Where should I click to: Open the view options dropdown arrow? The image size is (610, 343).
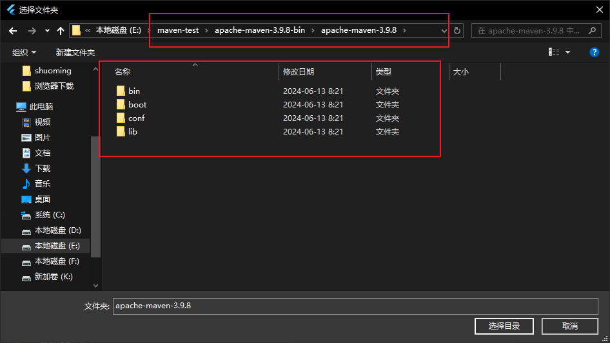pyautogui.click(x=567, y=52)
